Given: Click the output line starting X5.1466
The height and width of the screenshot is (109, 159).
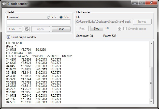Looking at the screenshot, I should point(34,92).
